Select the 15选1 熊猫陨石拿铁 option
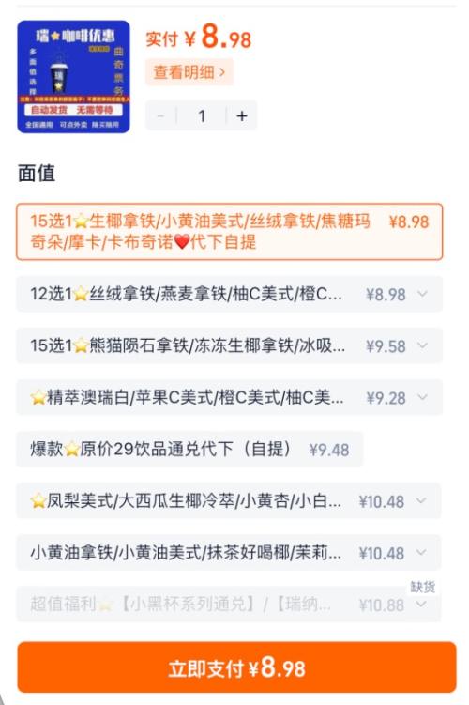Image resolution: width=469 pixels, height=705 pixels. tap(230, 345)
